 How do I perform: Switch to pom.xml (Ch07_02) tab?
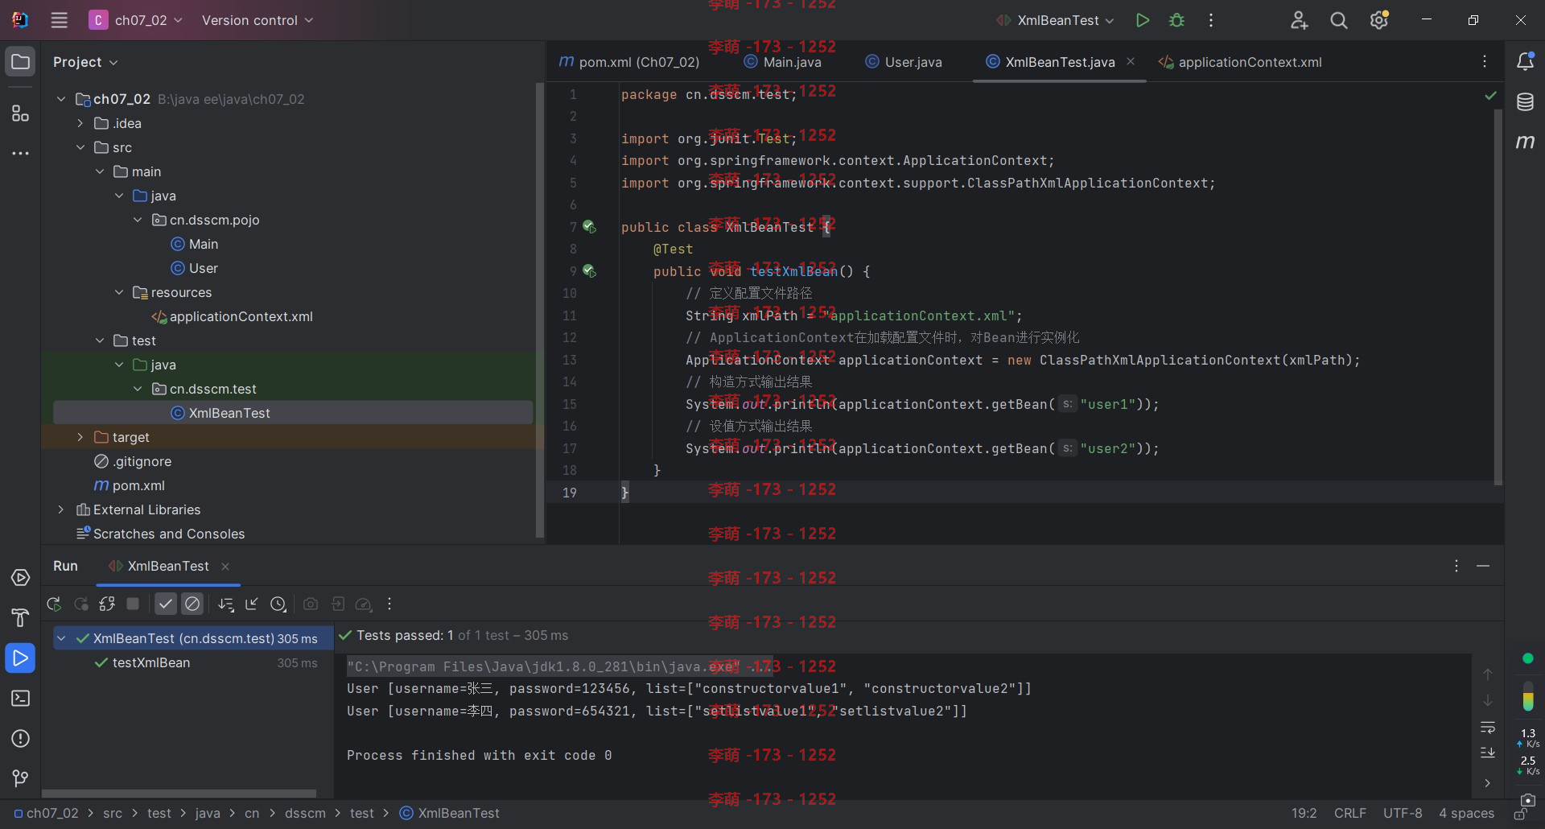[629, 62]
